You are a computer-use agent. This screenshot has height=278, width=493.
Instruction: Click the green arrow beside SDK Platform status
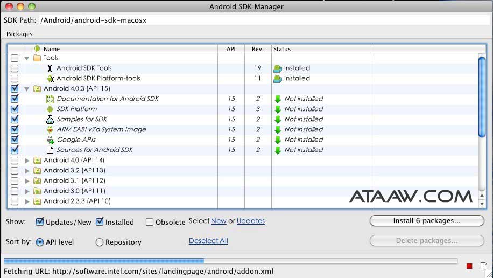click(278, 109)
